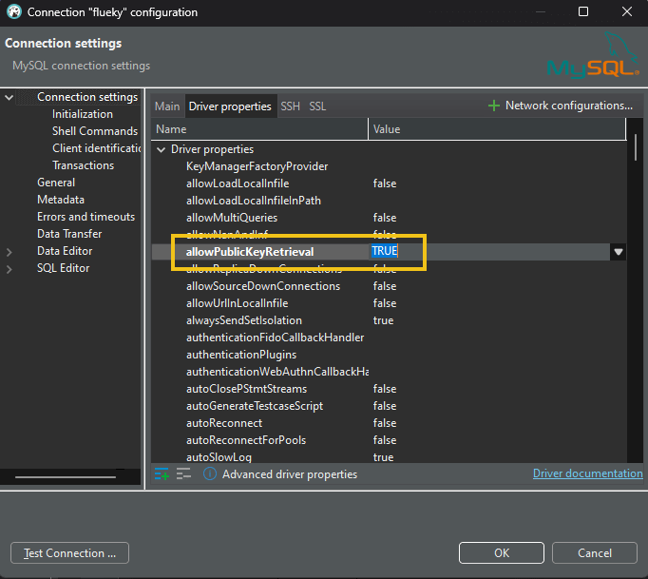Select Errors and timeouts in the tree
648x579 pixels.
click(86, 217)
